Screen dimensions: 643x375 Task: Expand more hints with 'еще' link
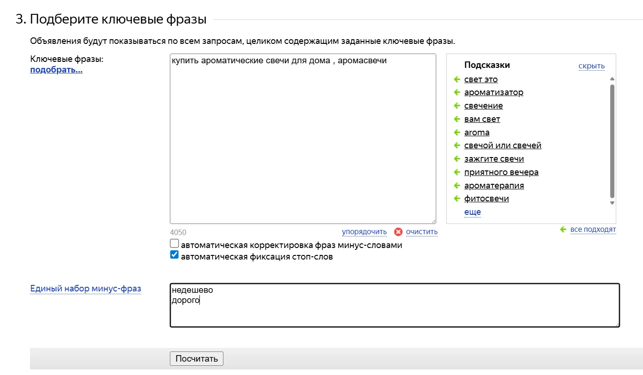473,212
